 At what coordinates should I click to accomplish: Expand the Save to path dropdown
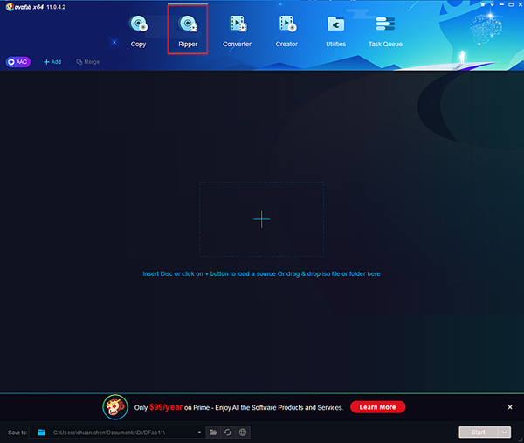click(x=199, y=433)
